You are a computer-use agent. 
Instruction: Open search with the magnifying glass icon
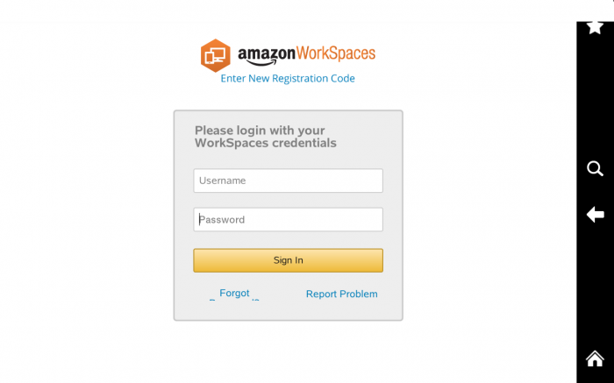tap(595, 168)
